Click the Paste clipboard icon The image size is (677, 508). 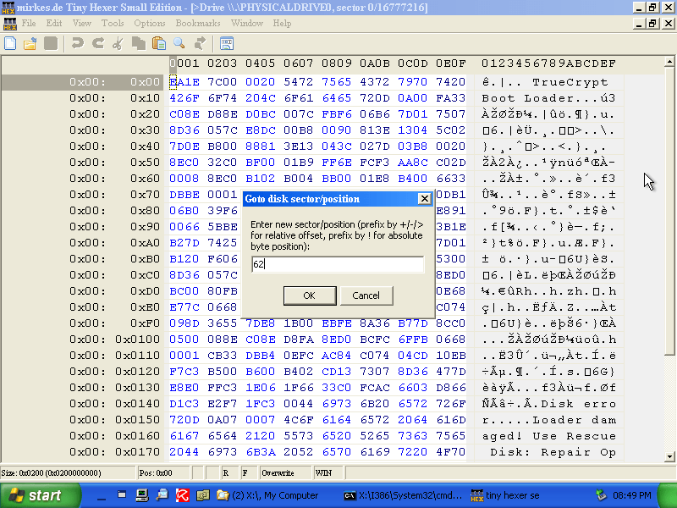point(158,43)
